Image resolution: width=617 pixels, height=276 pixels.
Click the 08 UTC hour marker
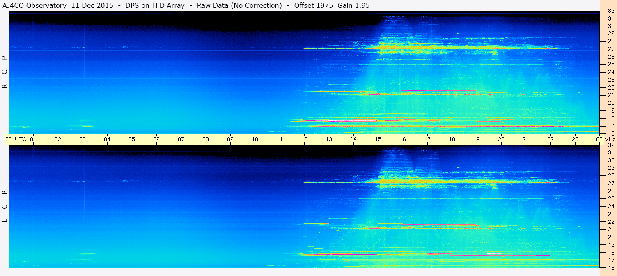click(x=206, y=139)
